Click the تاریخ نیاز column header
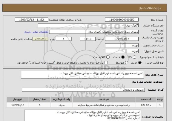This screenshot has height=121, width=172. 18,99
